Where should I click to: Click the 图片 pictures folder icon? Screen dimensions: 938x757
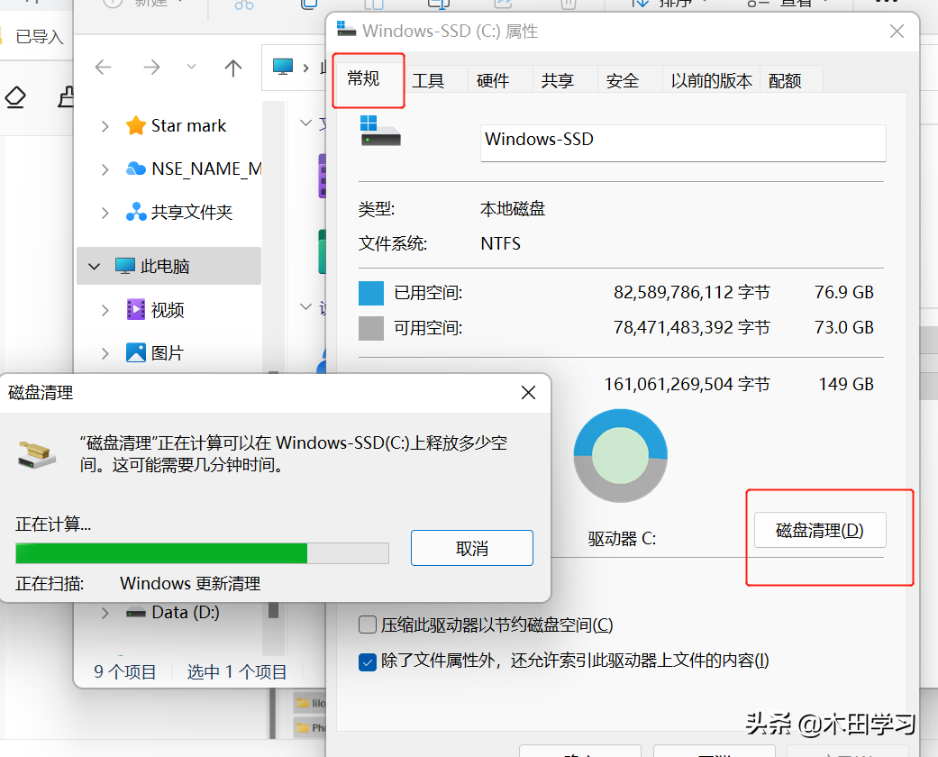point(136,352)
